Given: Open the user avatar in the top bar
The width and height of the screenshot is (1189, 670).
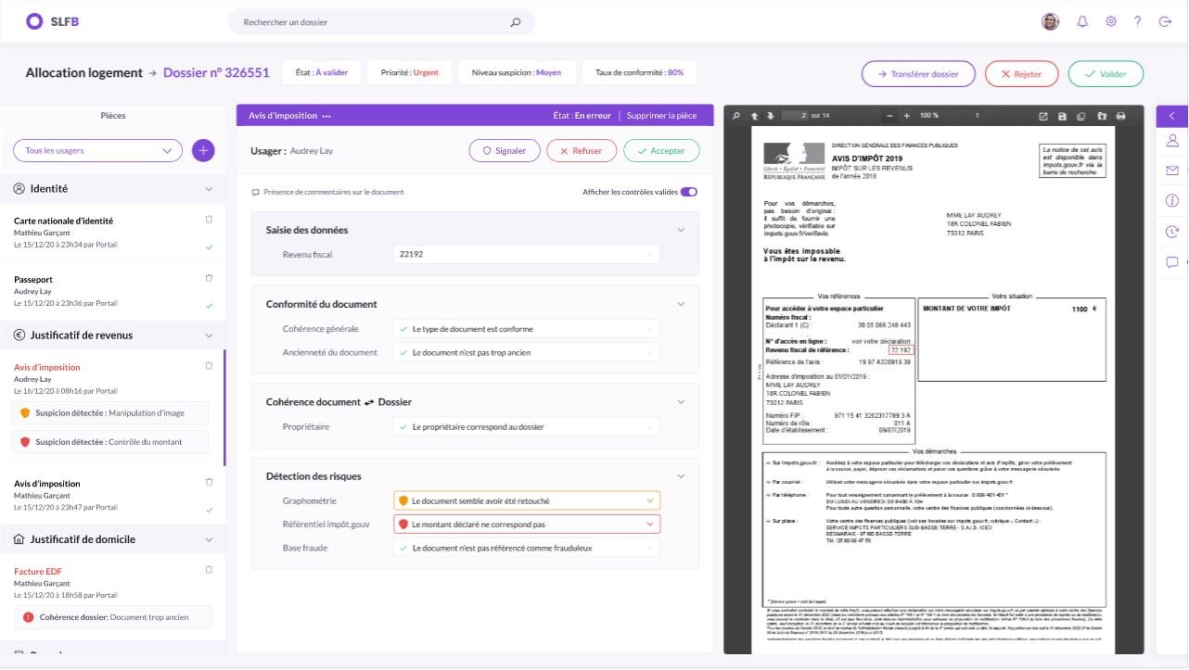Looking at the screenshot, I should 1050,21.
